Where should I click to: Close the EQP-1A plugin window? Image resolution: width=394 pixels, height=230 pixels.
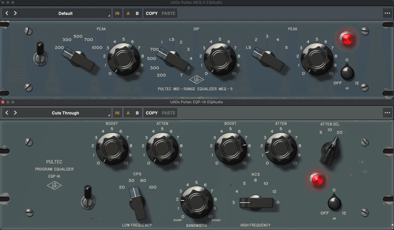[3, 102]
